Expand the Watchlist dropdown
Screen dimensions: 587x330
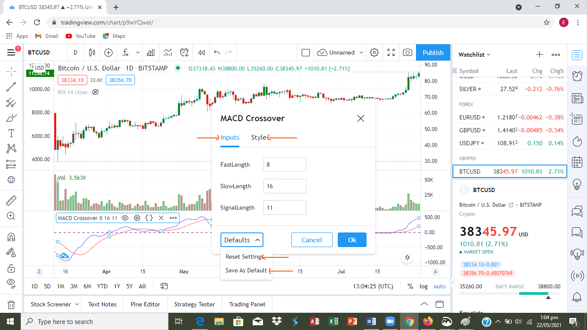[x=474, y=55]
